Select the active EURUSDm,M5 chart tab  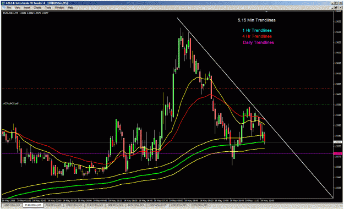pyautogui.click(x=33, y=205)
